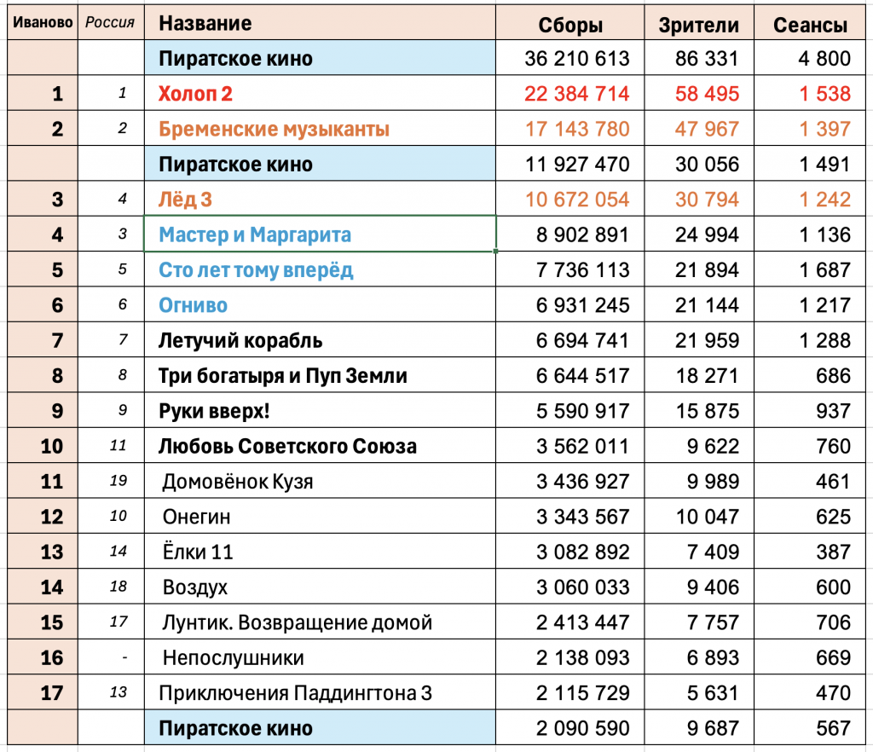Click the viewers value 47 967
This screenshot has width=873, height=752.
point(707,129)
